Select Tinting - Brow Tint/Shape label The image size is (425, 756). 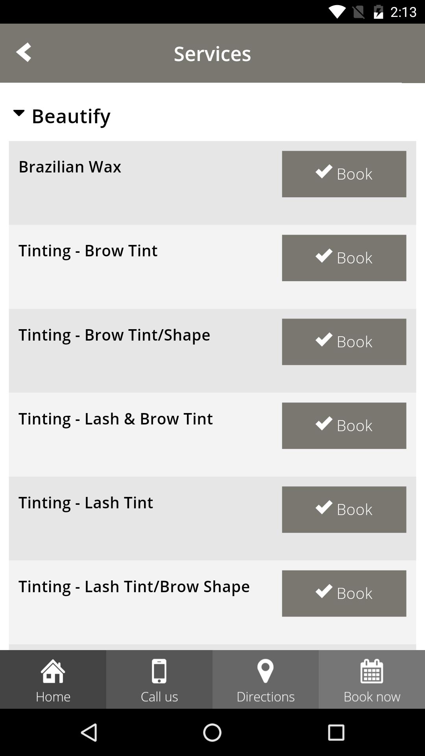click(x=114, y=335)
